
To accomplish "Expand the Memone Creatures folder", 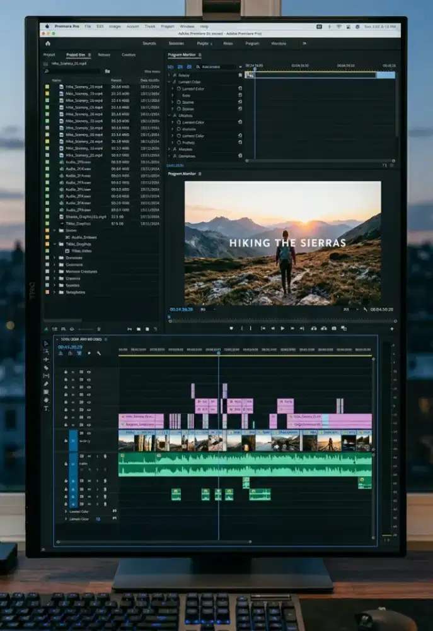I will [x=55, y=271].
